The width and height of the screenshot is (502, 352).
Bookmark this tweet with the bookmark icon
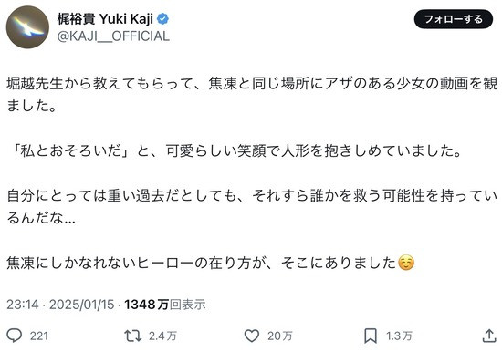pos(371,336)
